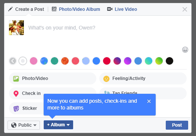Click the emoji smiley face icon
This screenshot has width=196, height=136.
185,50
